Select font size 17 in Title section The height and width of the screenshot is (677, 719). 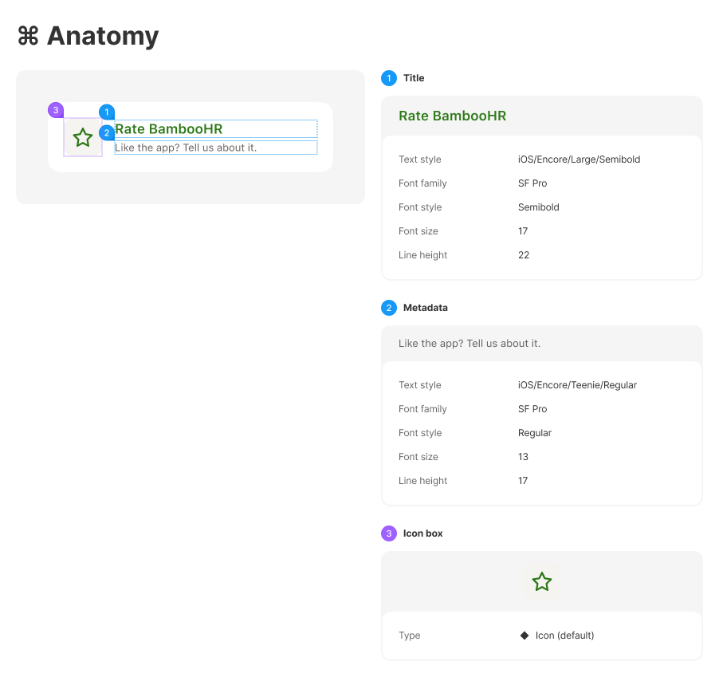pyautogui.click(x=523, y=231)
